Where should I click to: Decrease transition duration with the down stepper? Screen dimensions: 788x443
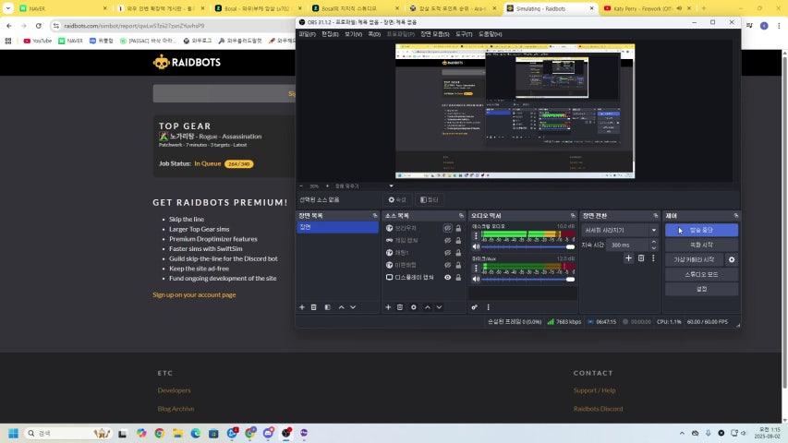653,247
